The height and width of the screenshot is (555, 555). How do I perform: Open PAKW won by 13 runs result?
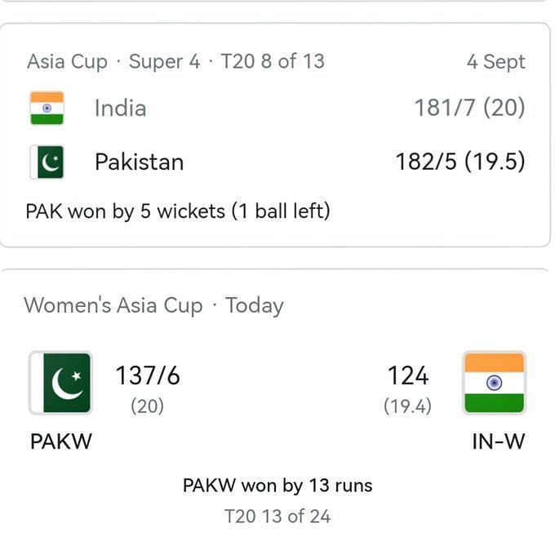coord(277,486)
